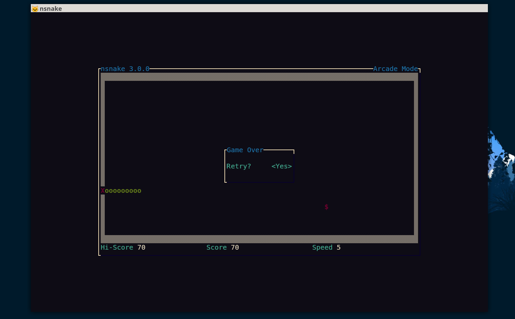The image size is (515, 319).
Task: Click the Speed 5 readout
Action: click(326, 247)
